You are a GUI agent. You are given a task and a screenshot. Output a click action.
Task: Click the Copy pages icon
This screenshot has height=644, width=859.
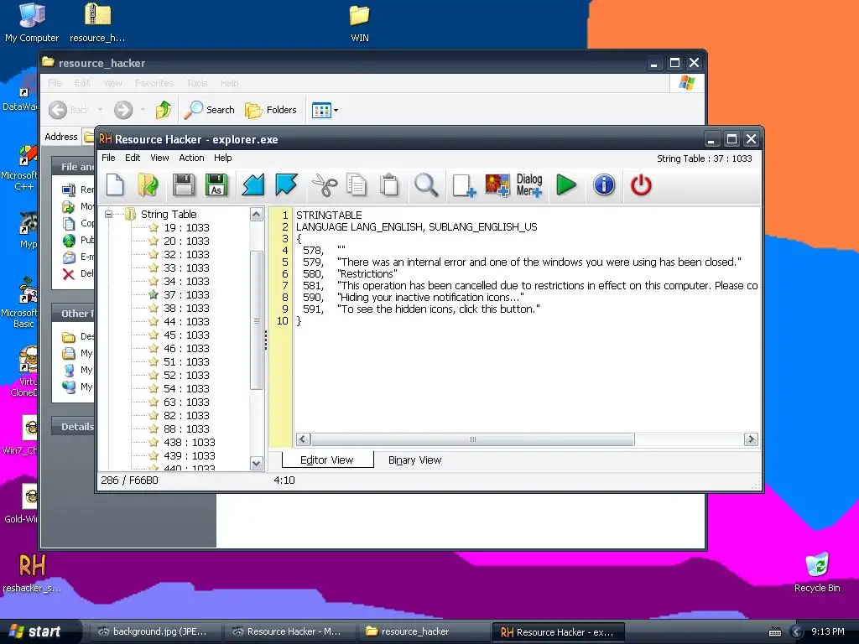(x=357, y=185)
